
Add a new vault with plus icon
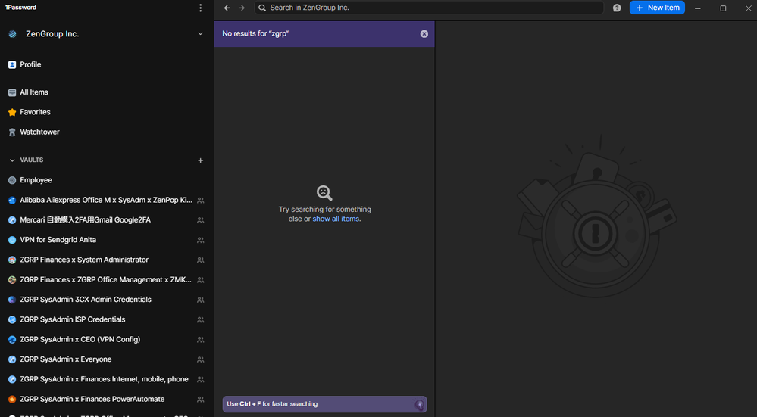tap(200, 160)
